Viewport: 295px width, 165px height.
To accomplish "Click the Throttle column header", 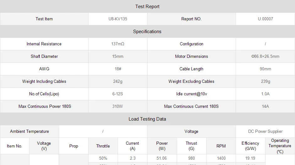I will click(103, 146).
